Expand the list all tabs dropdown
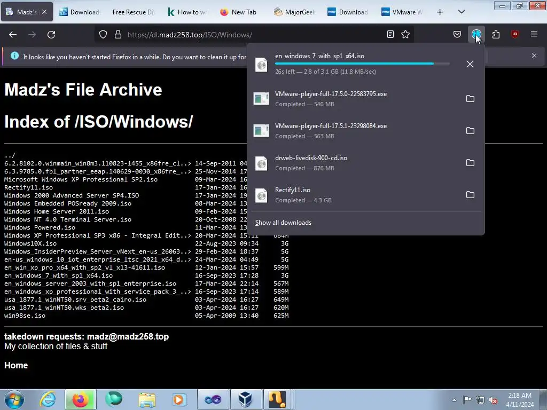This screenshot has height=410, width=547. (x=461, y=12)
